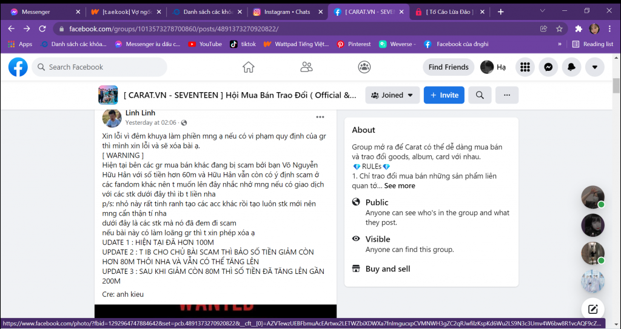Open the Hạ profile link
Viewport: 621px width, 329px height.
tap(494, 67)
